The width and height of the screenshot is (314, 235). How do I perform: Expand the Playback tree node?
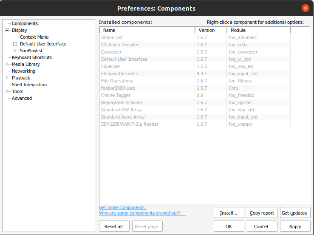click(x=7, y=78)
